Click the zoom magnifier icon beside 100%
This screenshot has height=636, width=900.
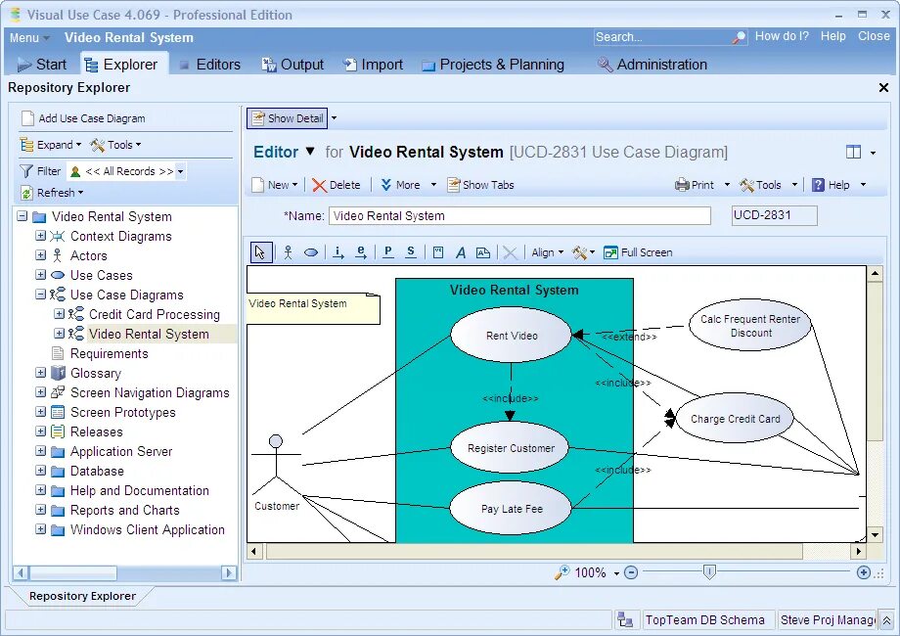562,572
